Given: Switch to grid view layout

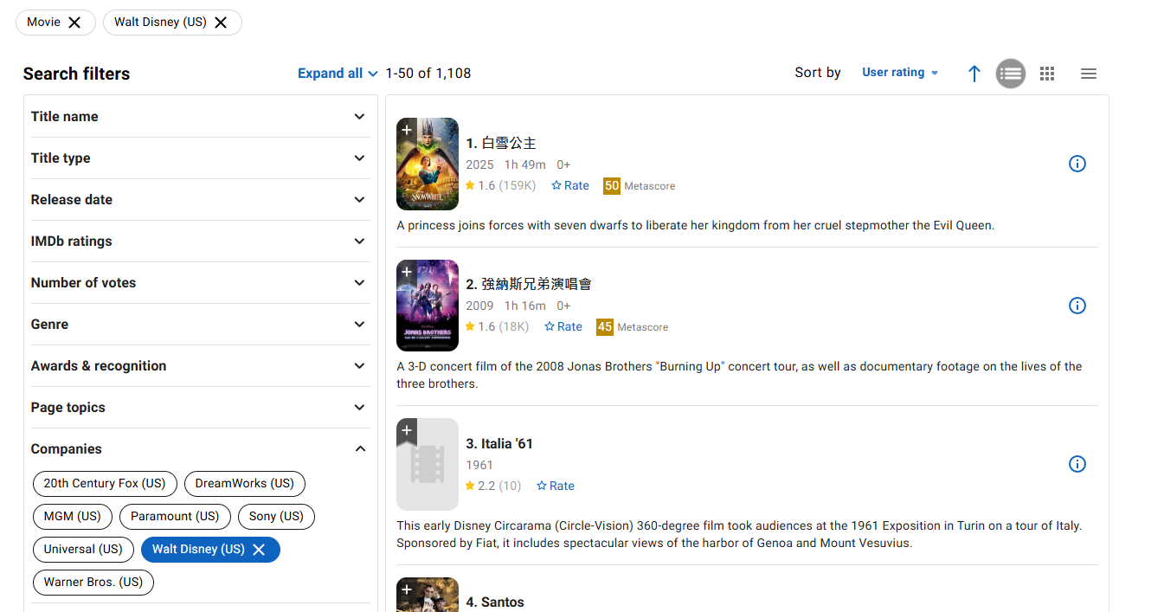Looking at the screenshot, I should 1047,74.
